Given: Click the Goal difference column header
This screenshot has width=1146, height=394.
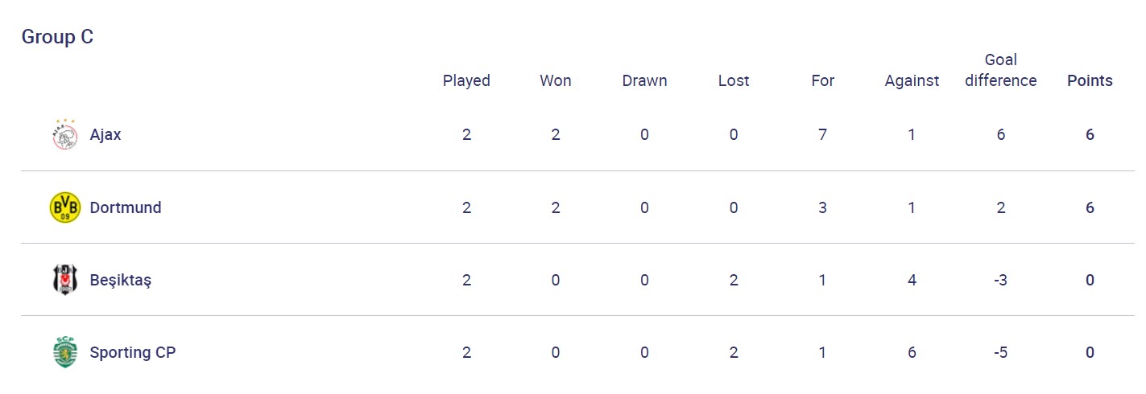Looking at the screenshot, I should point(1000,70).
